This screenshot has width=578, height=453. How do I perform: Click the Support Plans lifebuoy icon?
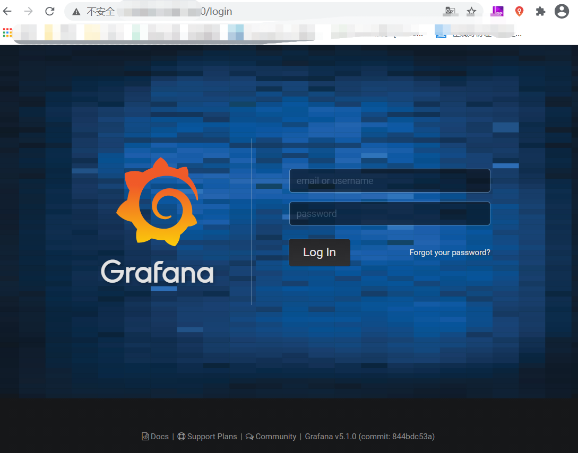coord(182,437)
